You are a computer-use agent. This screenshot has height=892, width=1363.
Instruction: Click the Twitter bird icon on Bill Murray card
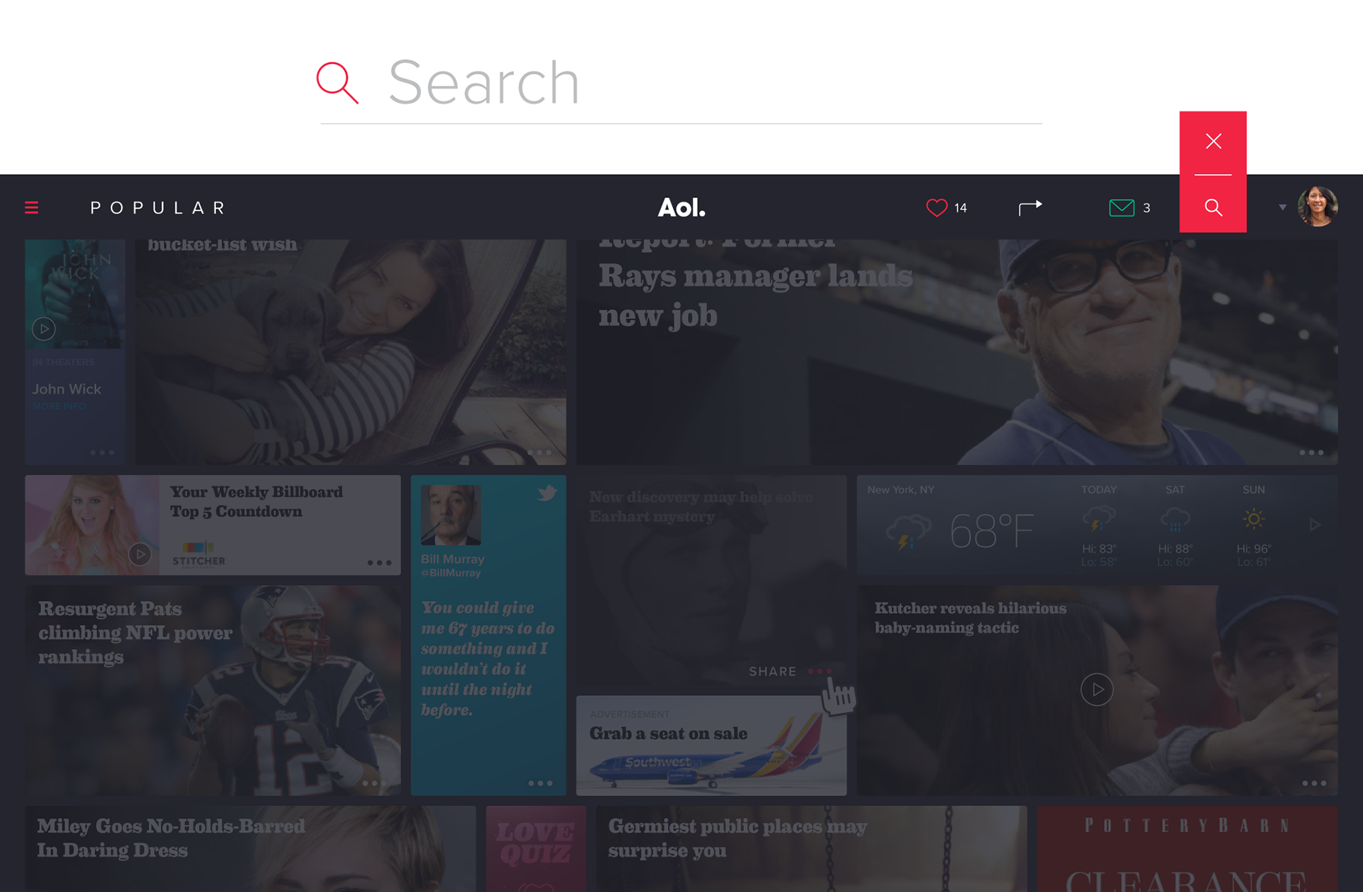pos(547,492)
